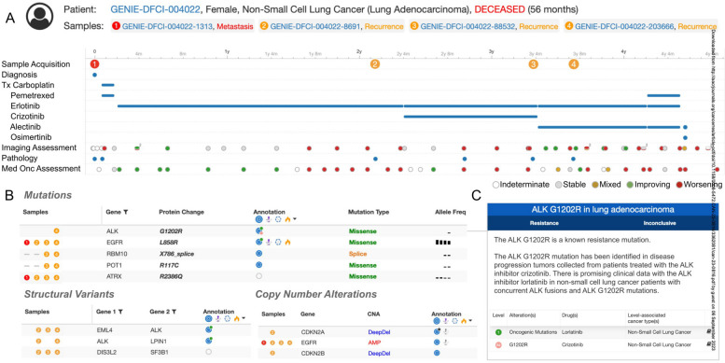Switch to the Inconclusive tab in ALK G1202R panel
The width and height of the screenshot is (725, 363).
click(660, 223)
